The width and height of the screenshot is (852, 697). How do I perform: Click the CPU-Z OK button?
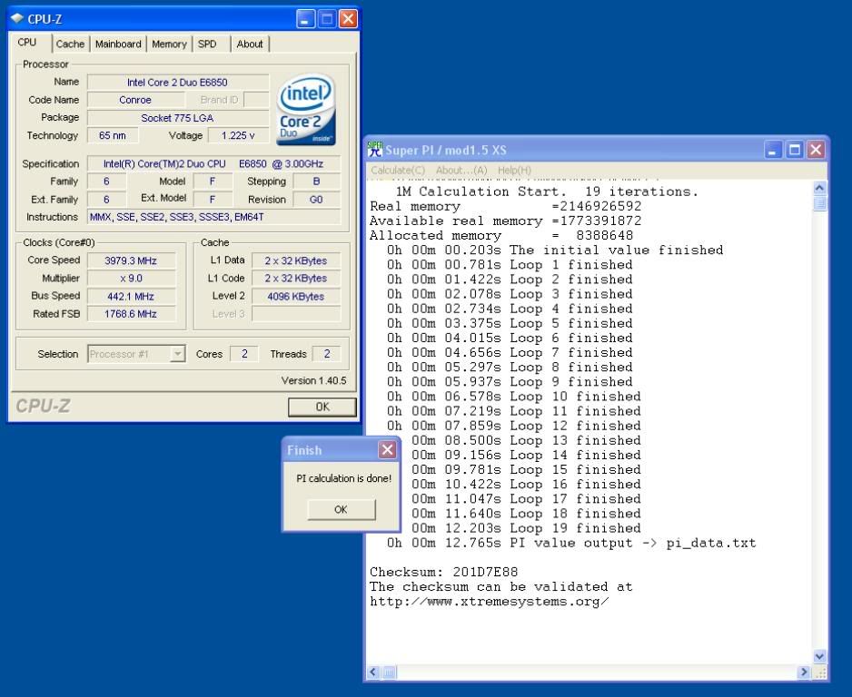point(322,407)
